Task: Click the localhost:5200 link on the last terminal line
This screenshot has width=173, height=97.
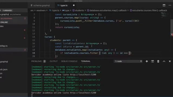Action: (x=83, y=93)
